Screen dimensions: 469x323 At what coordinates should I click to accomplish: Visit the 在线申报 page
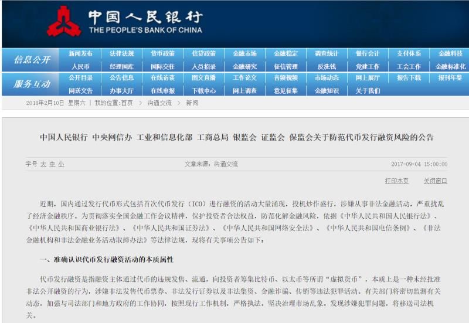click(x=162, y=91)
